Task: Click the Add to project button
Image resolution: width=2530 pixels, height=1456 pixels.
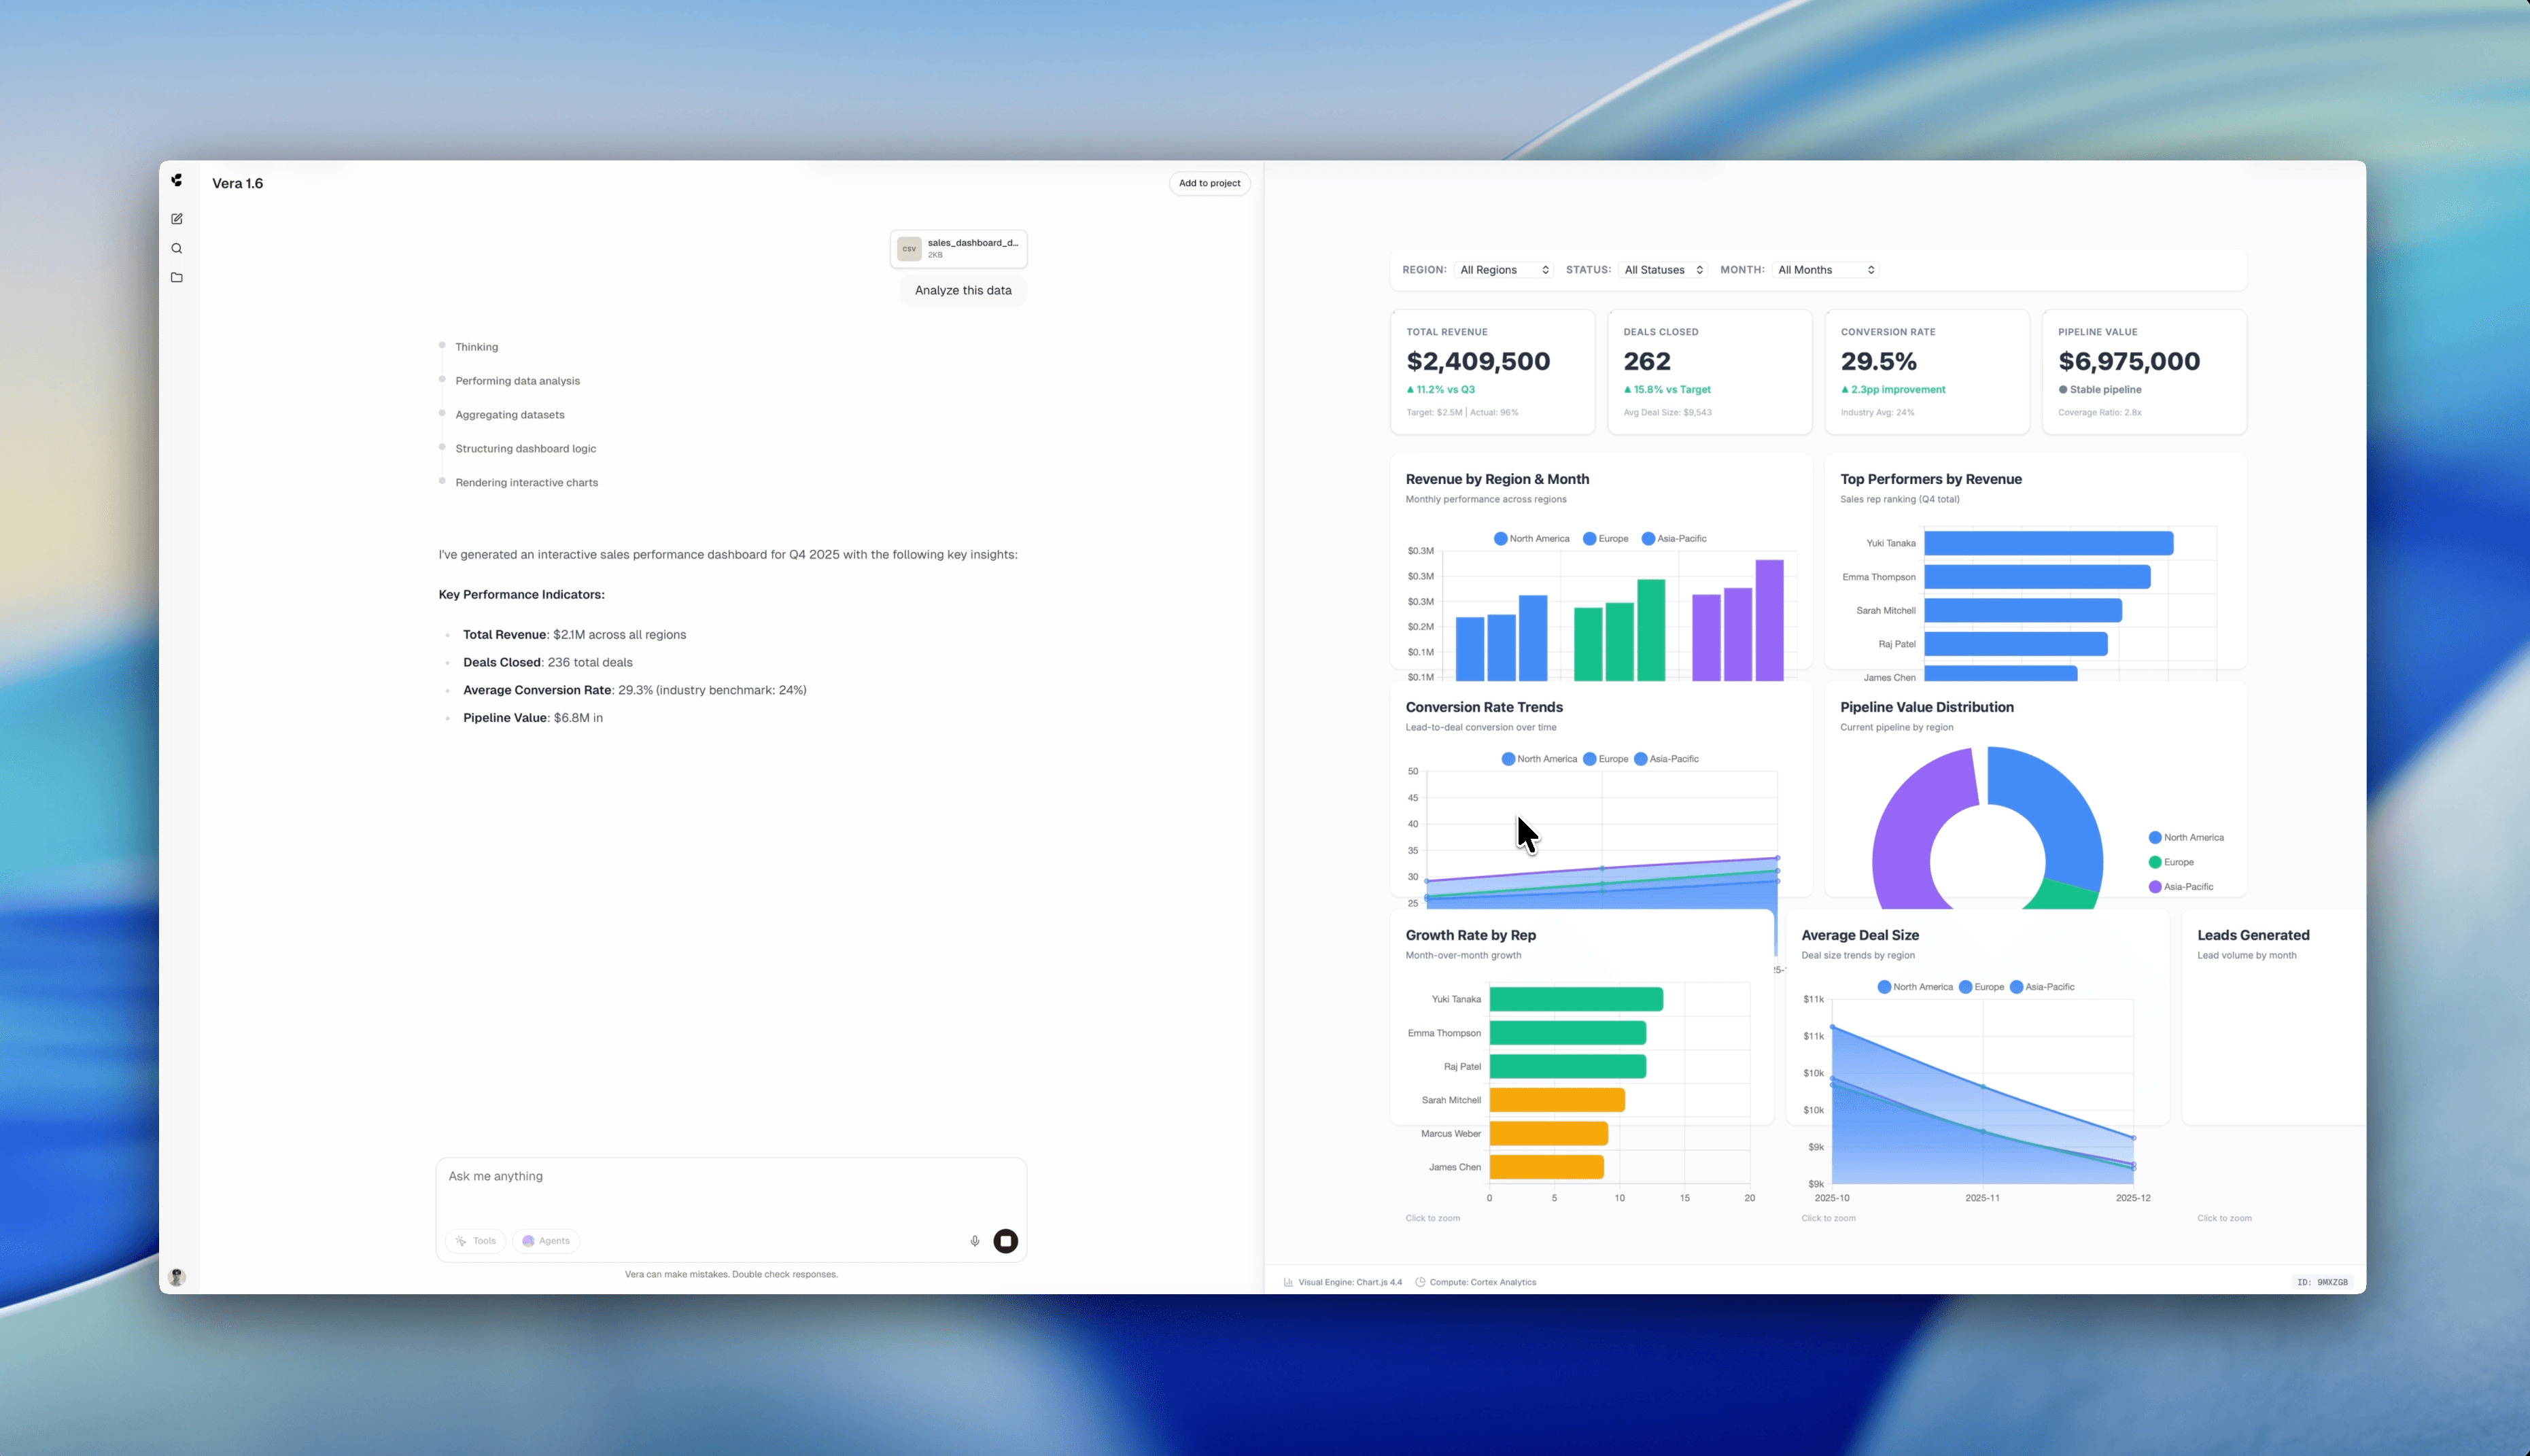Action: point(1209,183)
